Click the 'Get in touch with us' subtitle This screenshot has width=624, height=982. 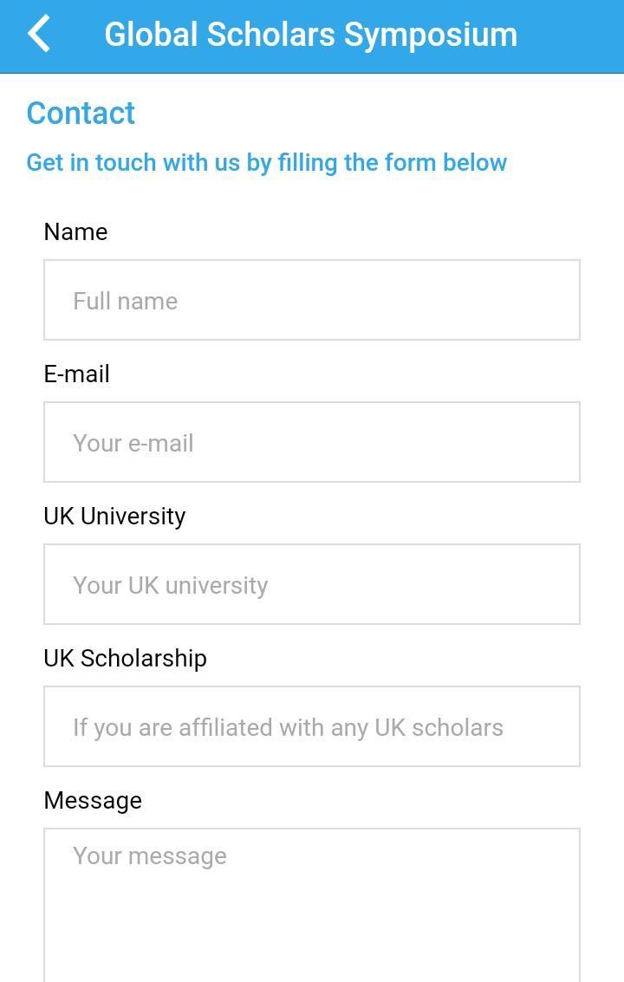(x=266, y=162)
